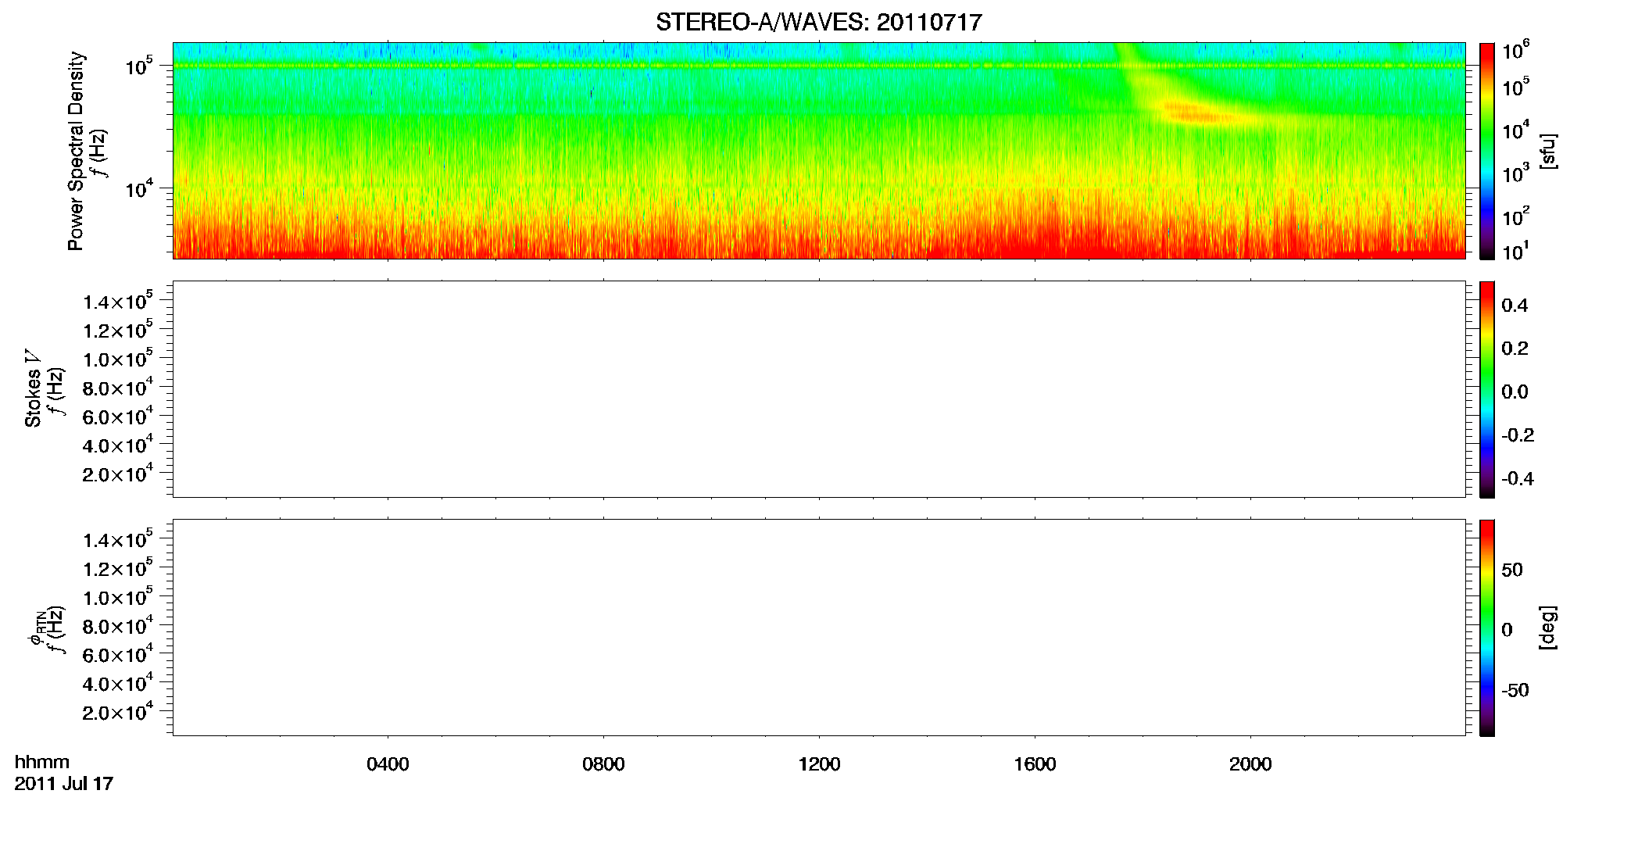Click the [sfu] unit label
The image size is (1638, 844).
[1548, 151]
